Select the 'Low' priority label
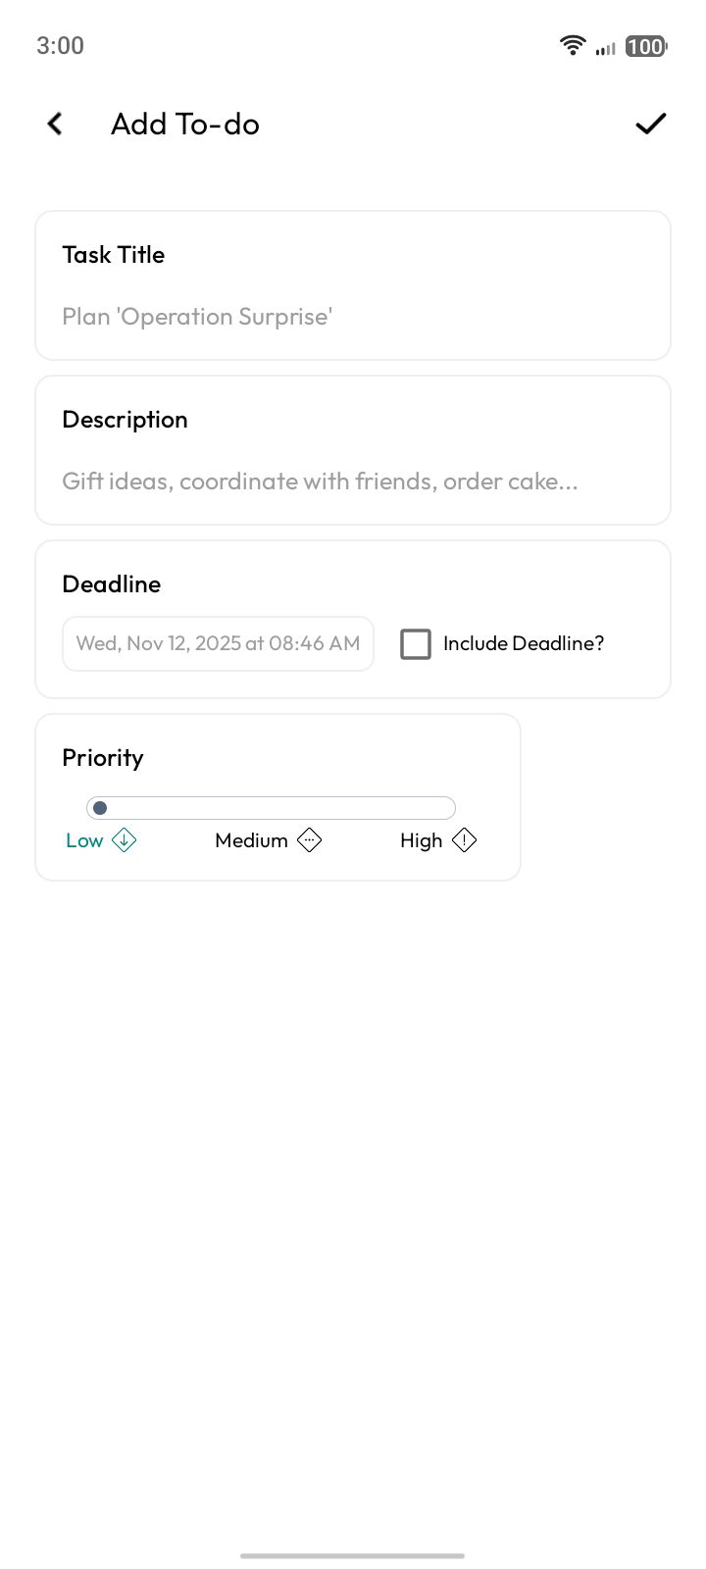 [x=84, y=840]
